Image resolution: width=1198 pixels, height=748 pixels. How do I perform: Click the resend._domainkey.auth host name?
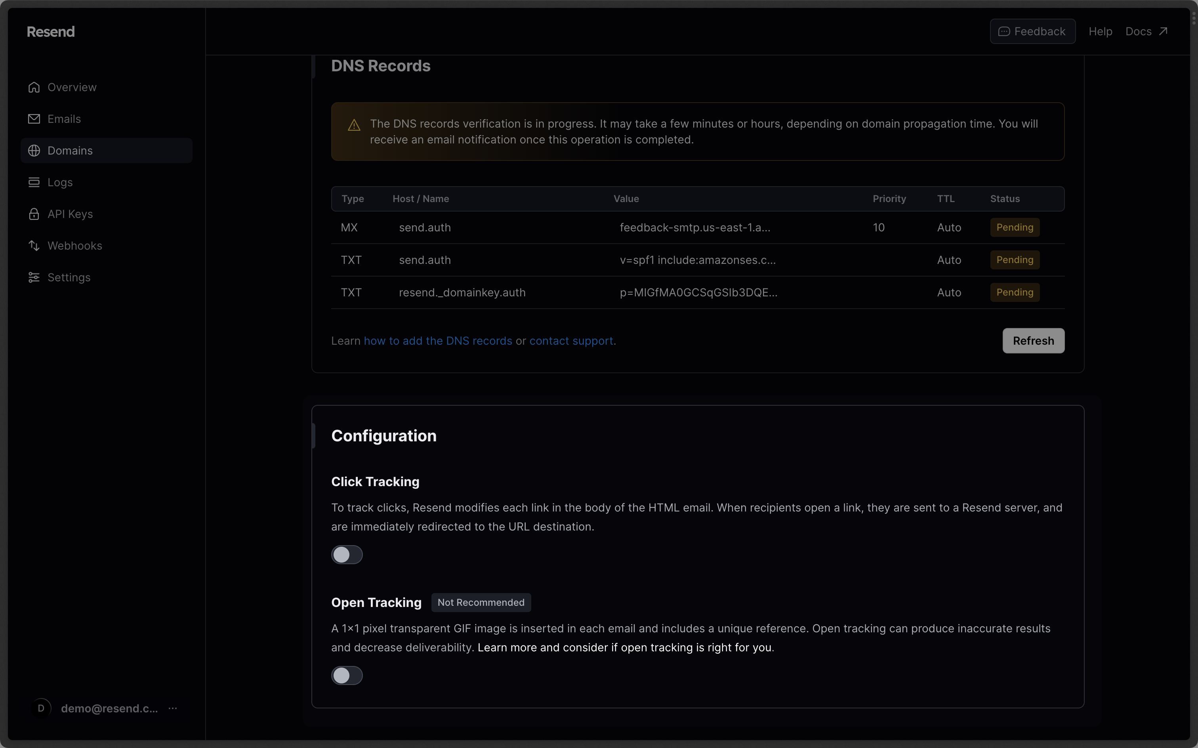click(x=462, y=292)
